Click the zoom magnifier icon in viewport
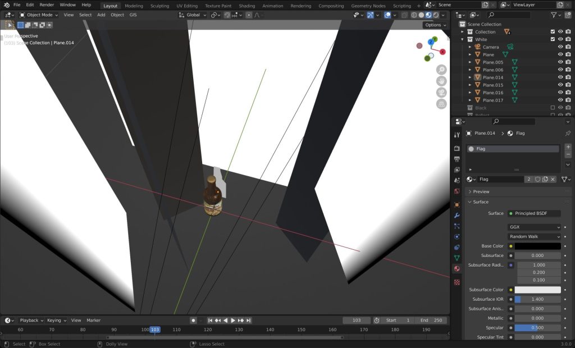Screen dimensions: 575x348 [441, 70]
